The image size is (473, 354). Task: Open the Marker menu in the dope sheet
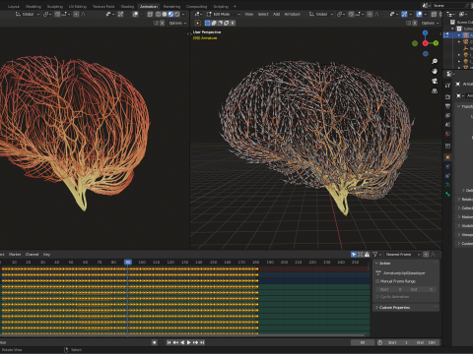(15, 255)
